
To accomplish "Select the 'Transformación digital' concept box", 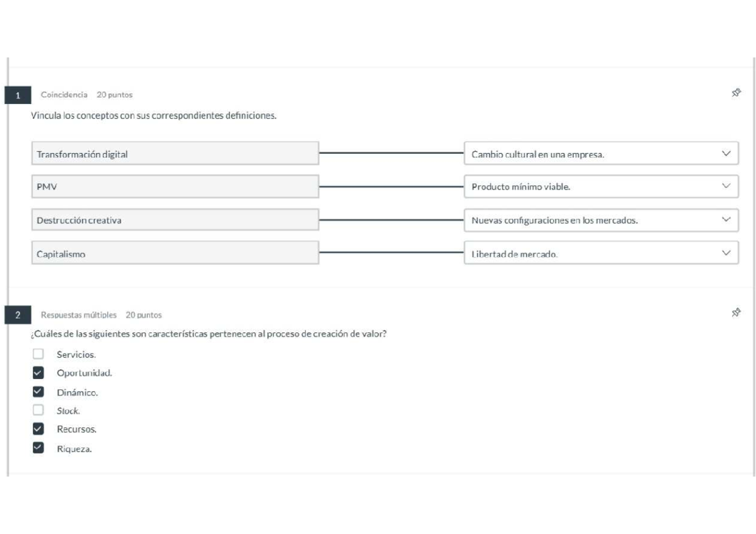I will coord(175,154).
